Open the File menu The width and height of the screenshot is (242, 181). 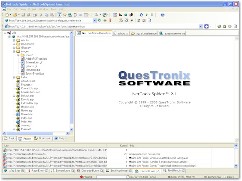pos(9,9)
